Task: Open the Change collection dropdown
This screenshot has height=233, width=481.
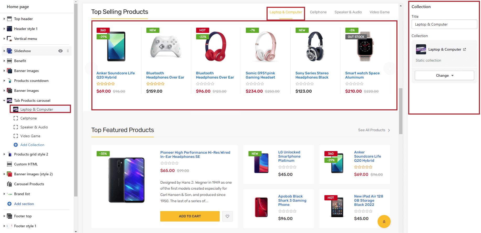Action: coord(444,75)
